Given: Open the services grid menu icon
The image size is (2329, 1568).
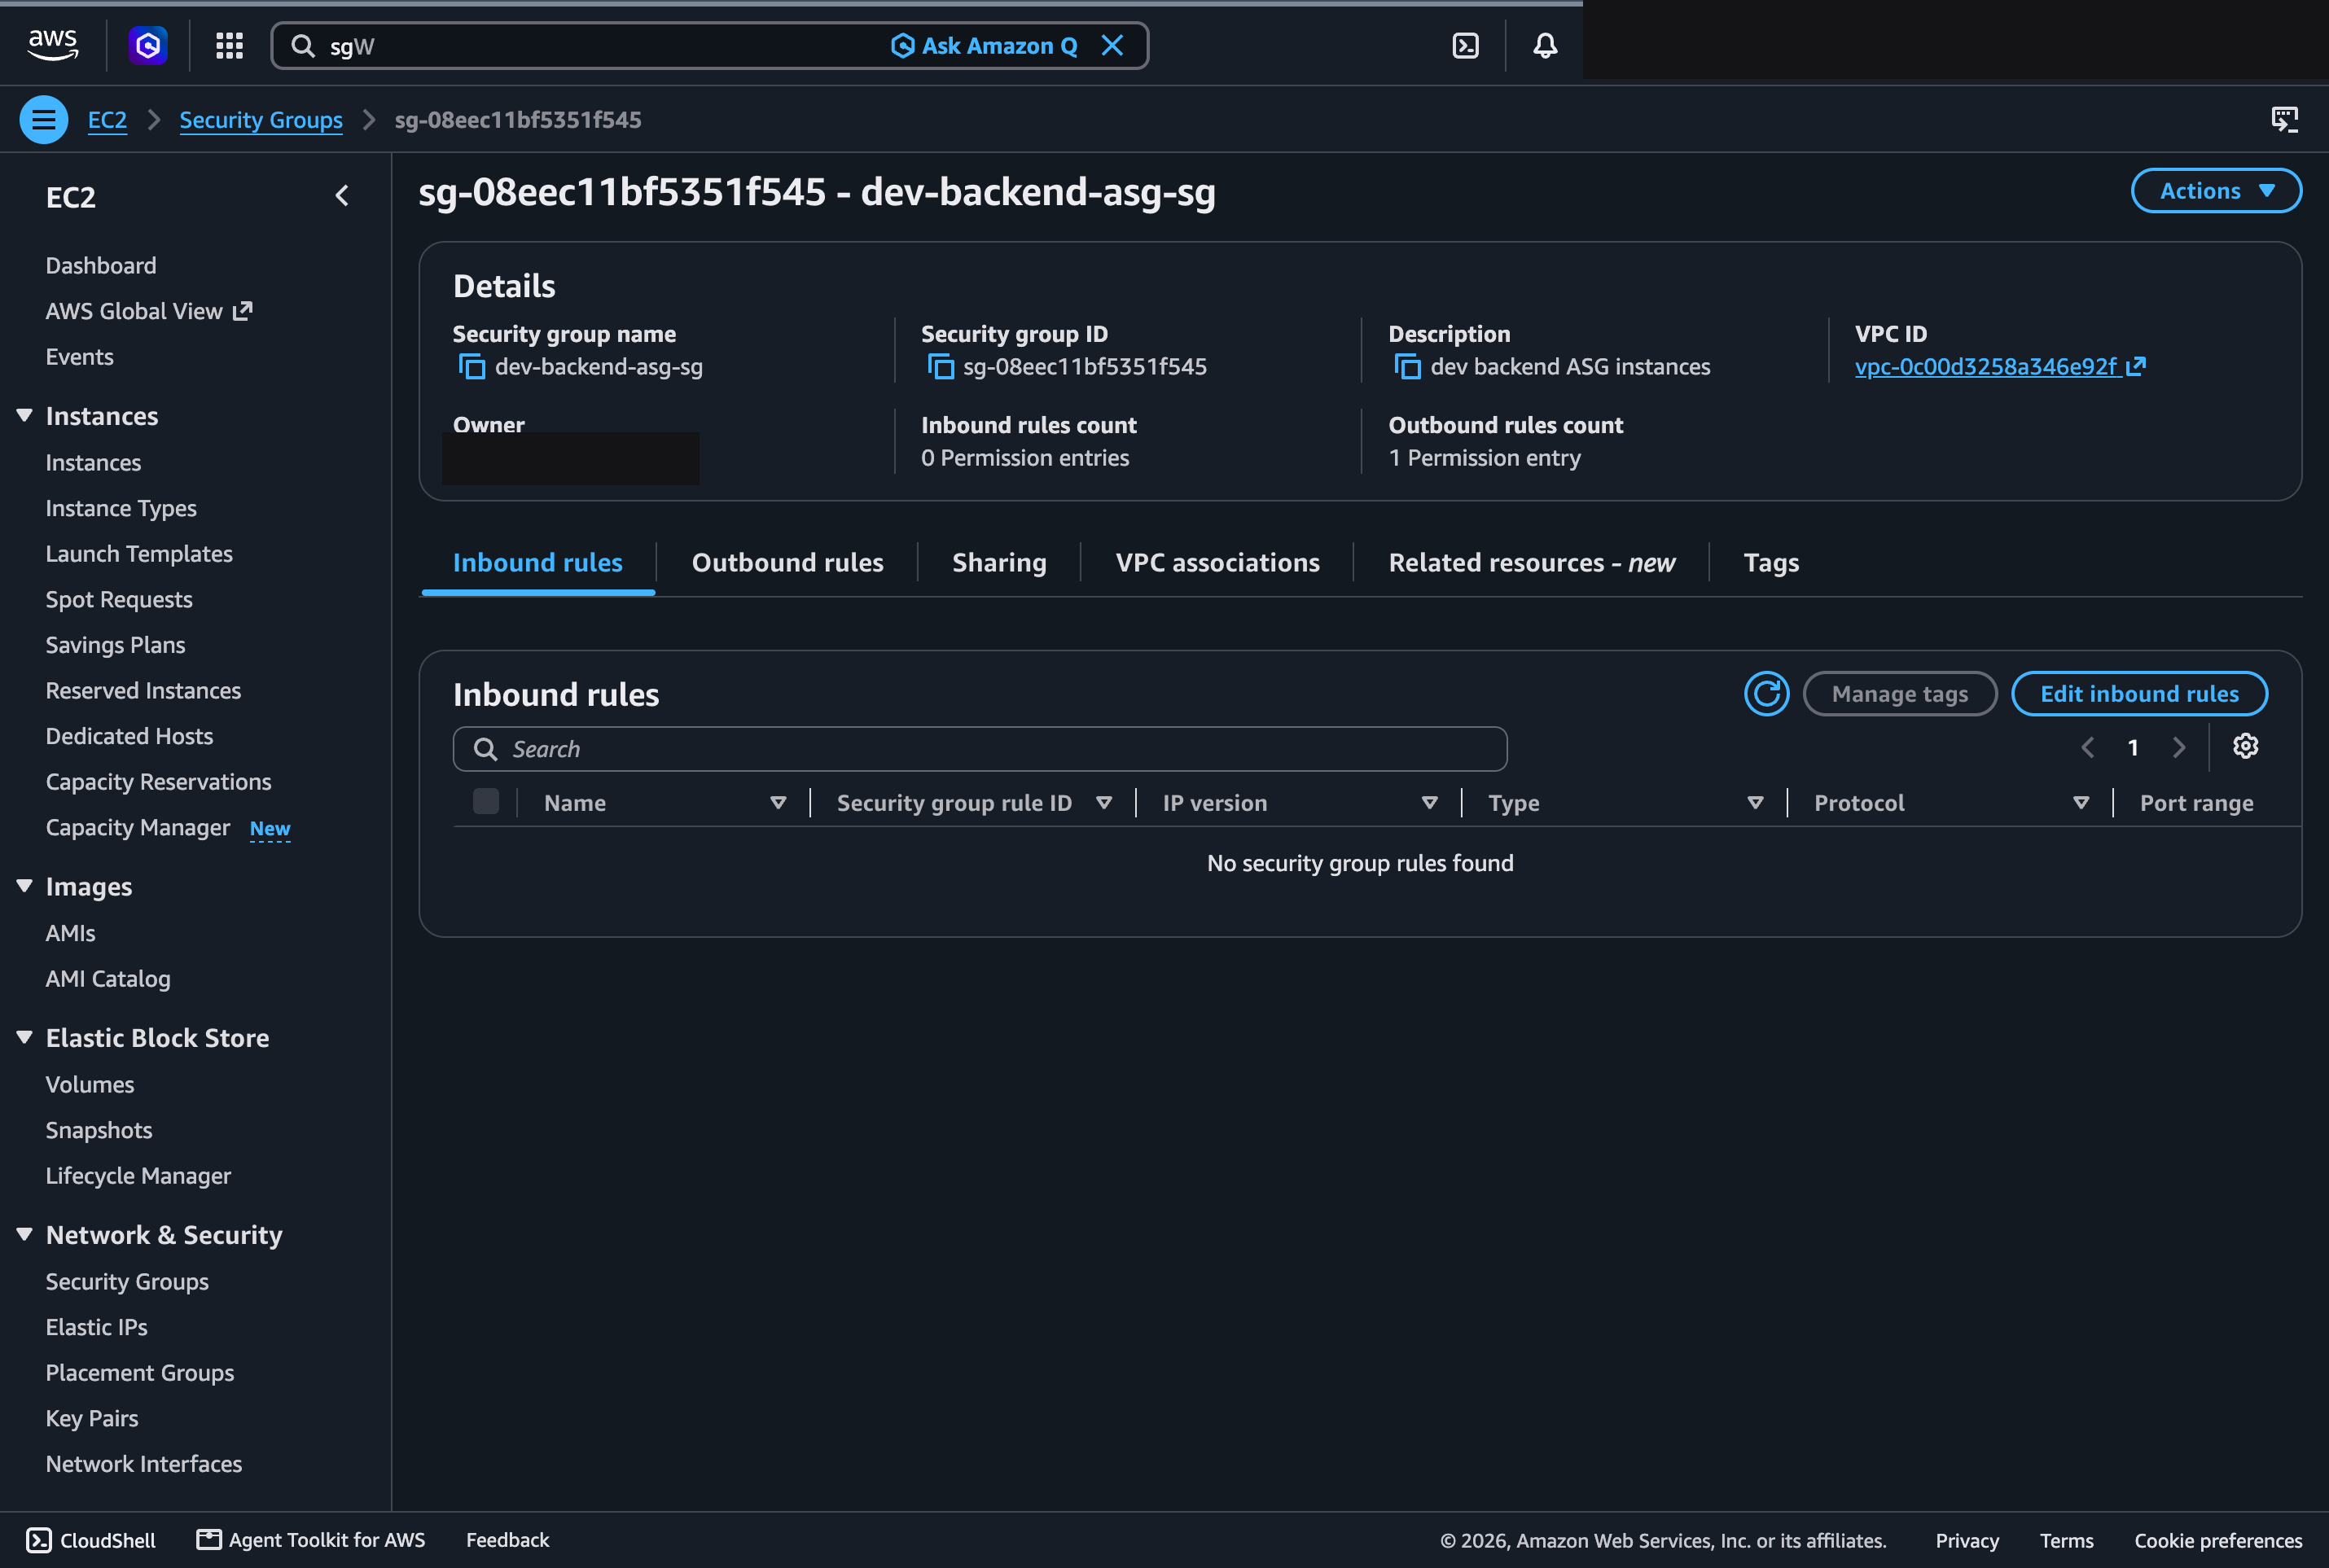Looking at the screenshot, I should pos(230,45).
